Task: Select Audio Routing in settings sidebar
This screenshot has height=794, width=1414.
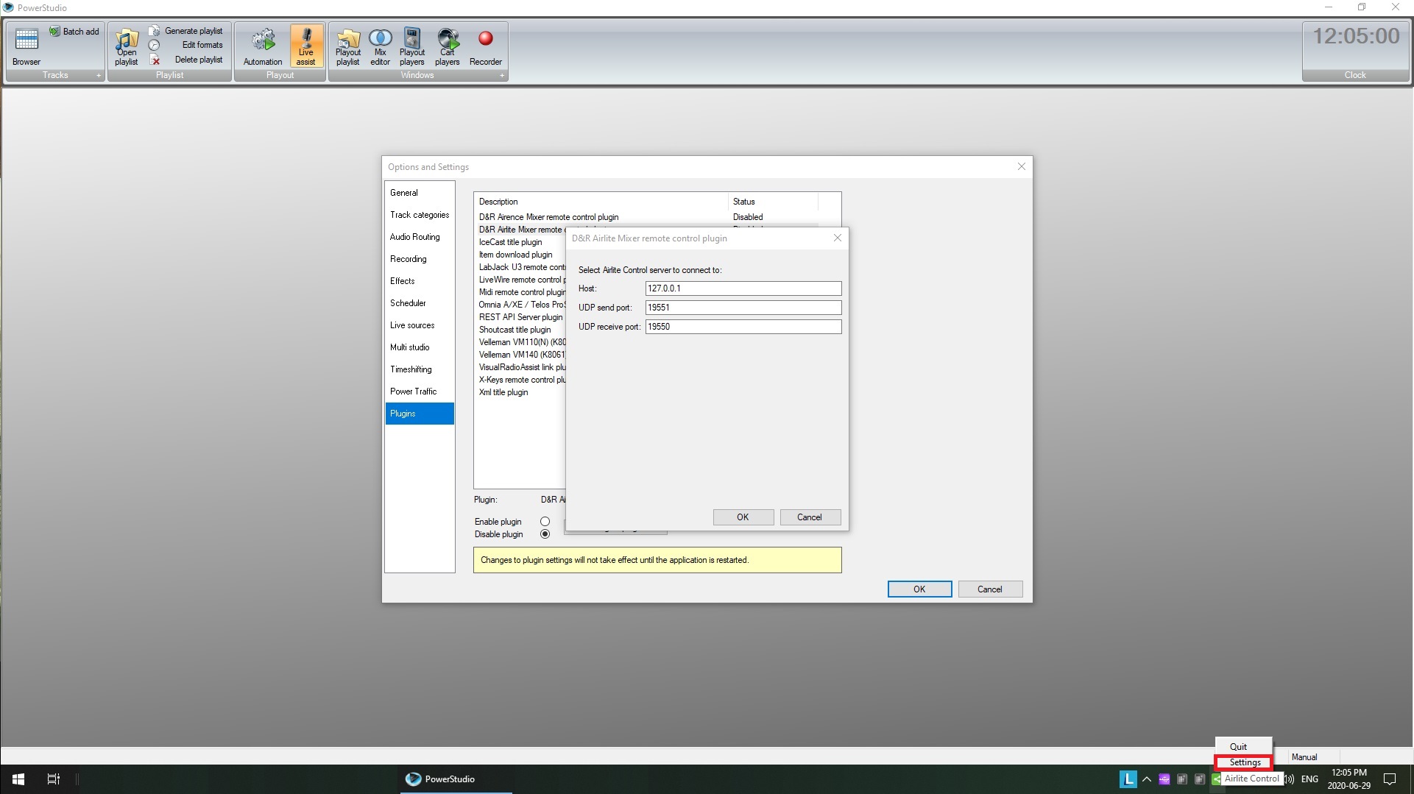Action: pos(414,237)
